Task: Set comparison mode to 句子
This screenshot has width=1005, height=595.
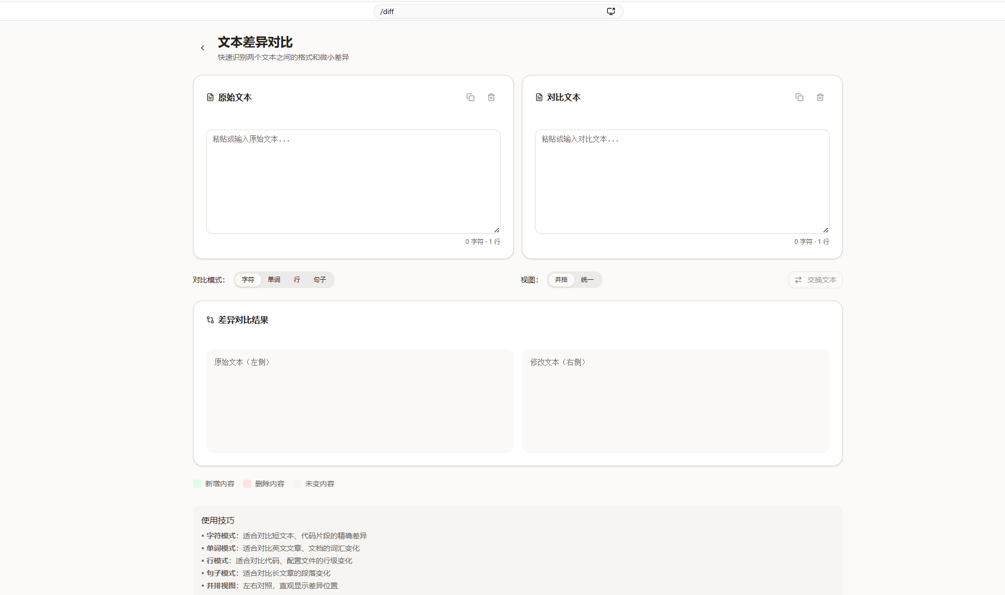Action: click(x=320, y=280)
